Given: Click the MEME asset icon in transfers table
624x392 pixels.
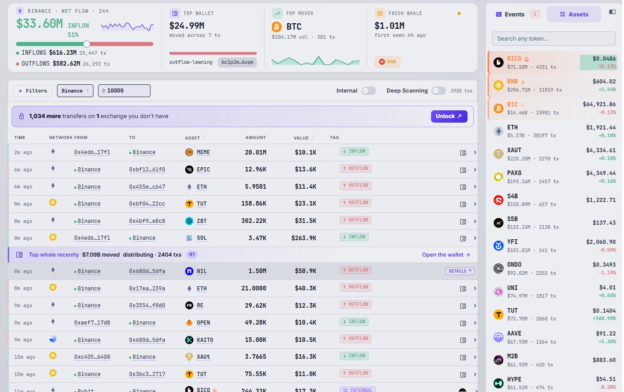Looking at the screenshot, I should pyautogui.click(x=189, y=152).
